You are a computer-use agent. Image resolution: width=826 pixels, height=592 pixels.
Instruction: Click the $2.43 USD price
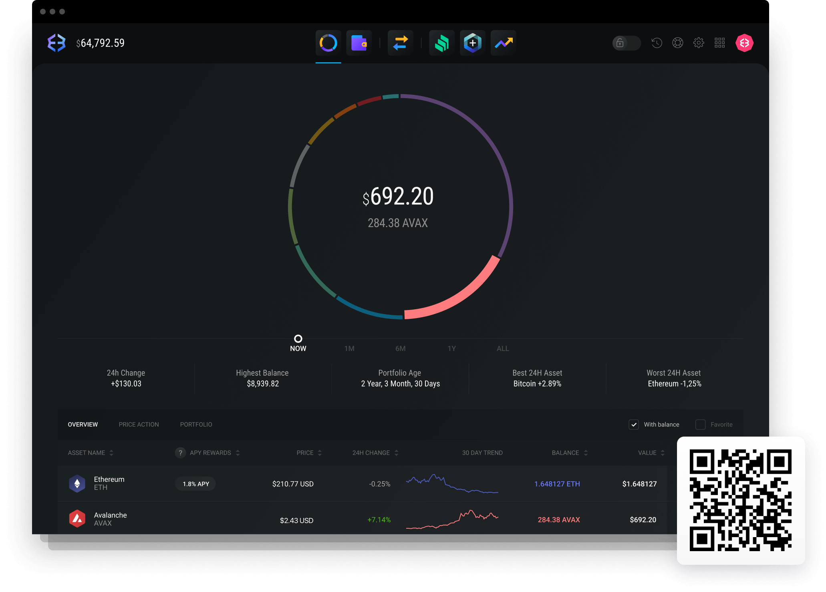click(296, 520)
